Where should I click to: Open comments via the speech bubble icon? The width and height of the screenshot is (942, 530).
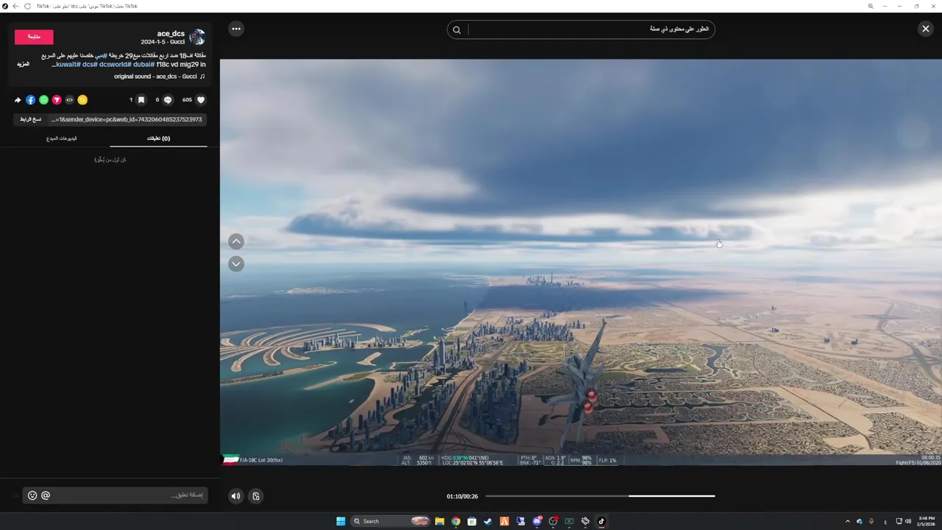pyautogui.click(x=168, y=100)
